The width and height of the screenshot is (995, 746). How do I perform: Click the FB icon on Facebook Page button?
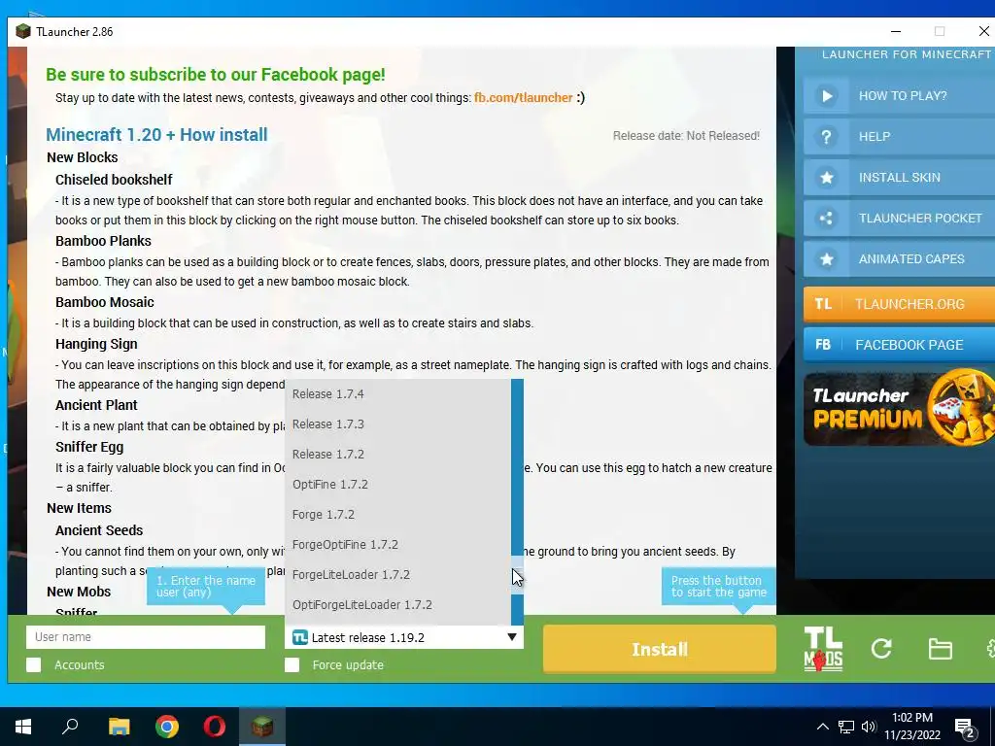tap(823, 345)
